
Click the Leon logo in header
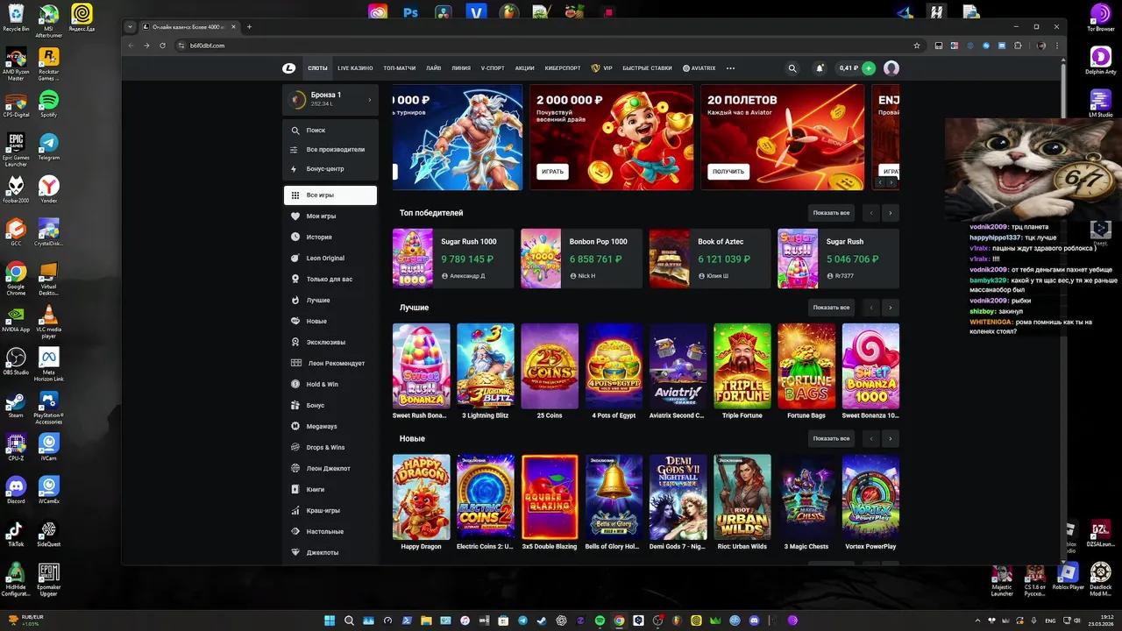(289, 68)
